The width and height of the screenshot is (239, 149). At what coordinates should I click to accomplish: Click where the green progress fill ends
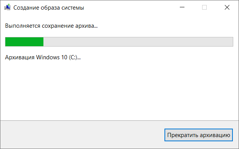[43, 42]
